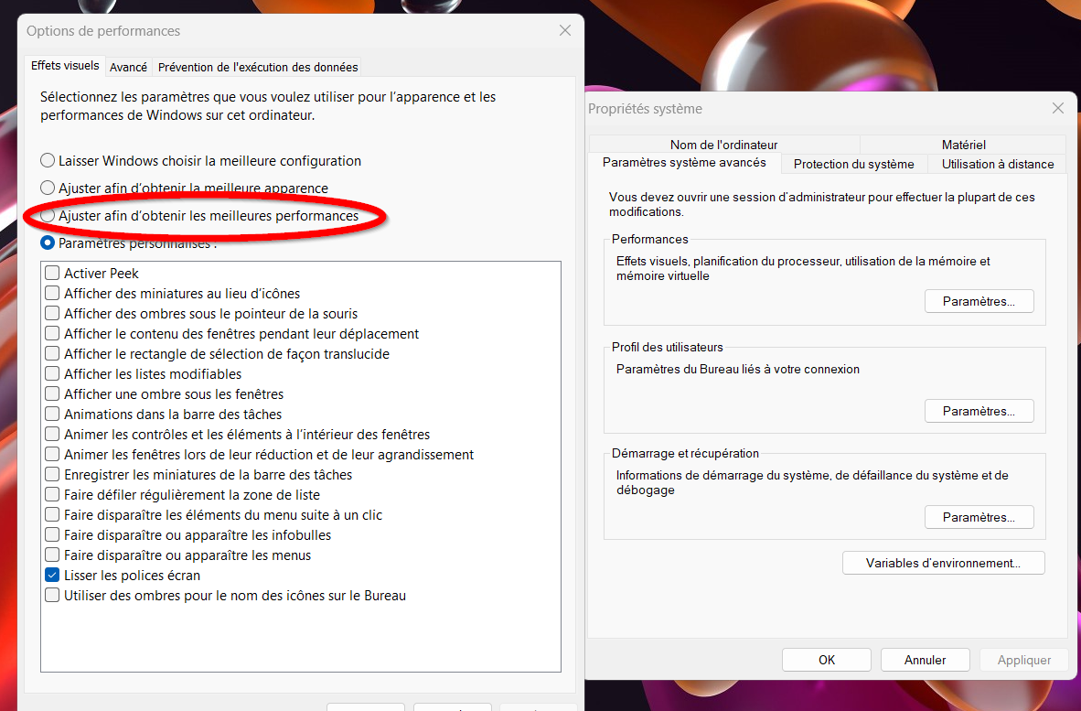Select 'Laisser Windows choisir la meilleure configuration' radio

coord(48,161)
